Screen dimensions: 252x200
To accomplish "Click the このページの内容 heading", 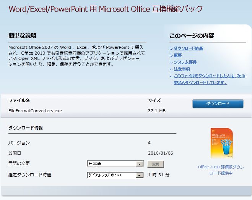I will tap(191, 36).
